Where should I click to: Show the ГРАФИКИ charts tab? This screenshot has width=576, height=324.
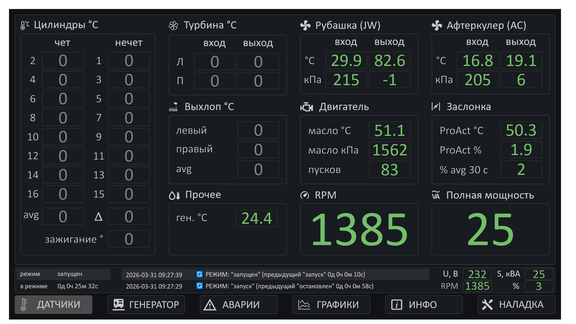(x=331, y=304)
